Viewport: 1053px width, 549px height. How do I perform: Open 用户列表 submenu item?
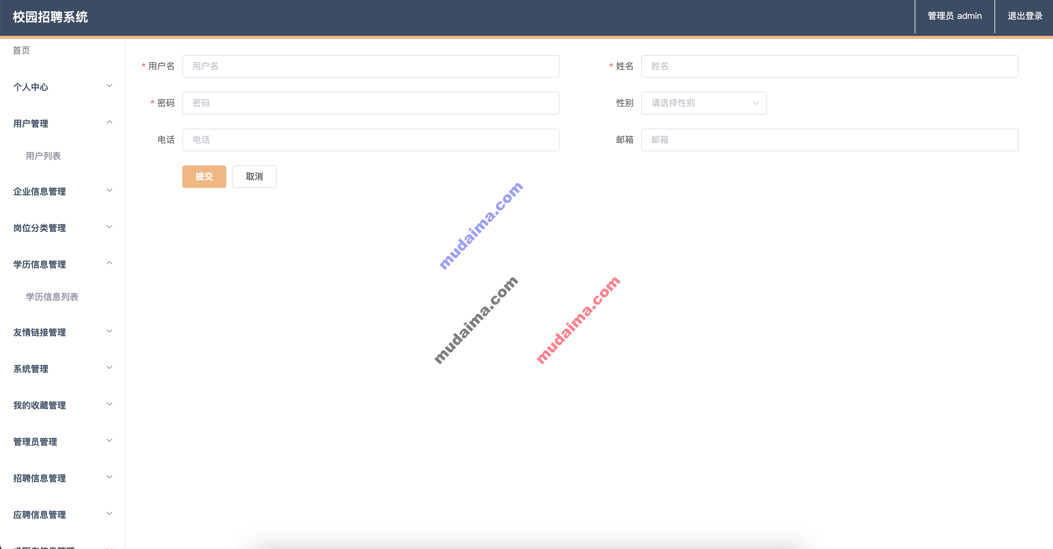point(43,156)
